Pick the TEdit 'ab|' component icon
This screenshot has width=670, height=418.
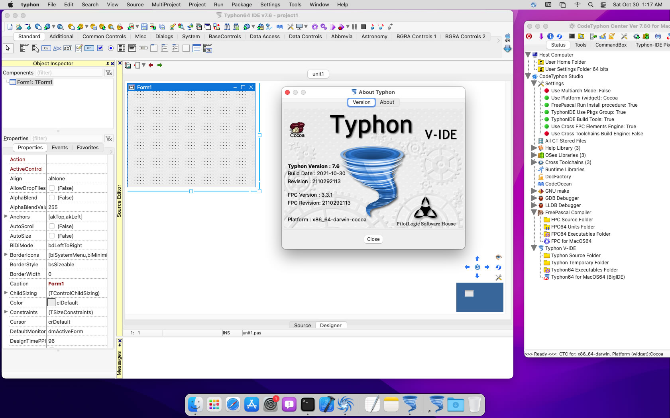[68, 48]
